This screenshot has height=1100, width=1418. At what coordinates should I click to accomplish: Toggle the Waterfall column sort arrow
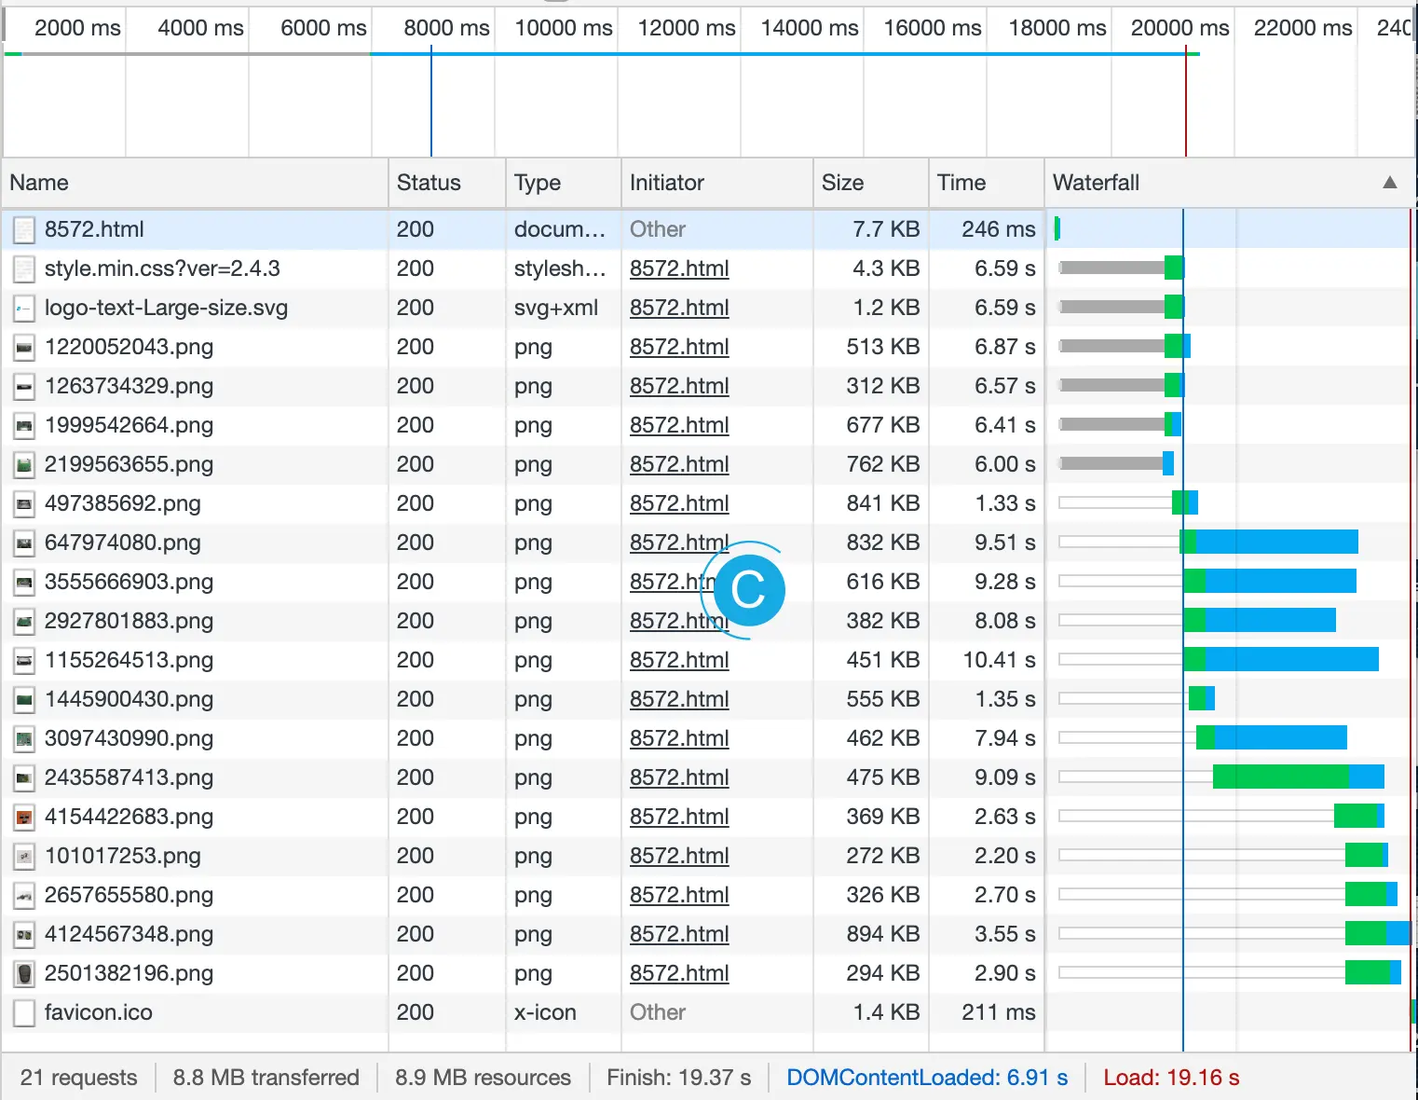coord(1389,183)
